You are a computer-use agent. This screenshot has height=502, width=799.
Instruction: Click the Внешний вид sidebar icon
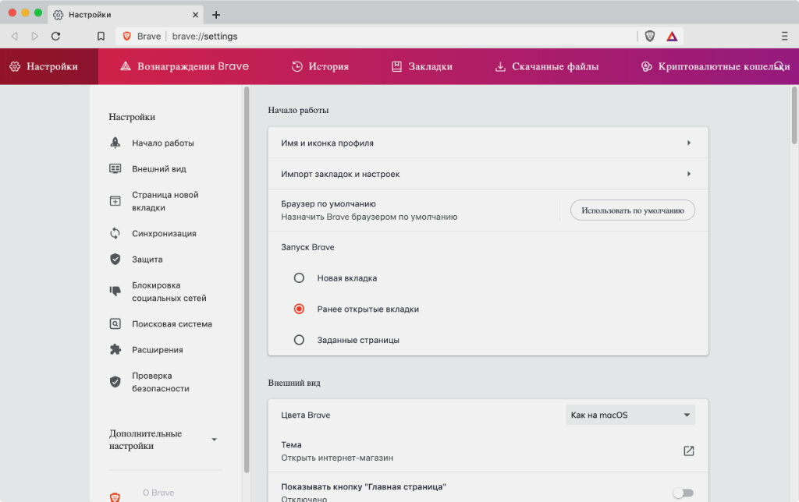tap(115, 168)
